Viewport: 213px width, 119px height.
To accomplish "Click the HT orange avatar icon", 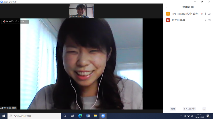I will coord(168,14).
